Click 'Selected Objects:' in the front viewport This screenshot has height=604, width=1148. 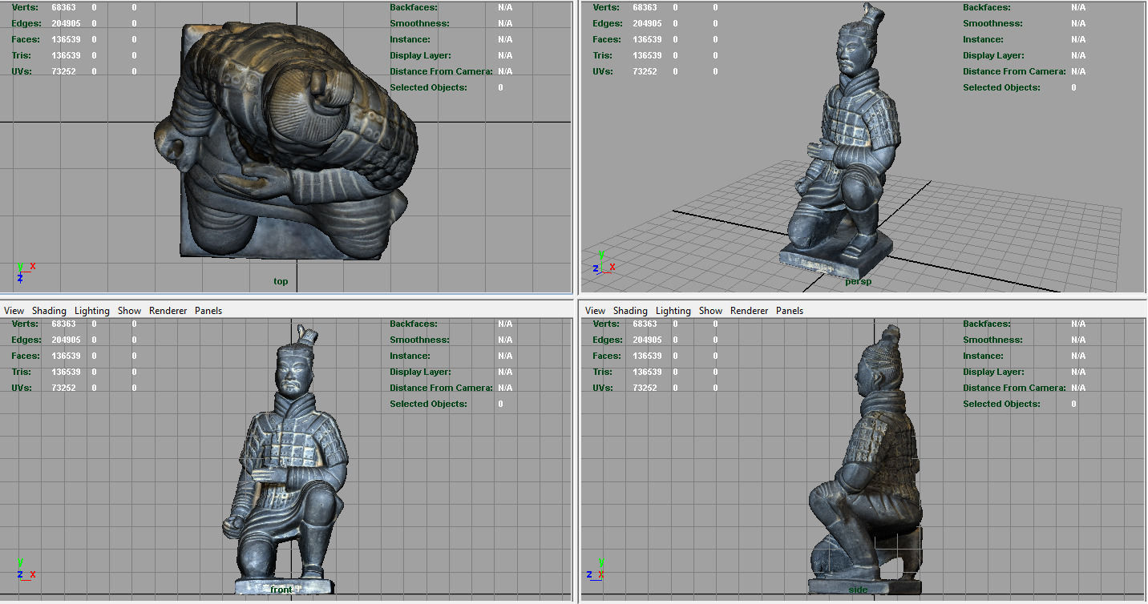click(428, 404)
